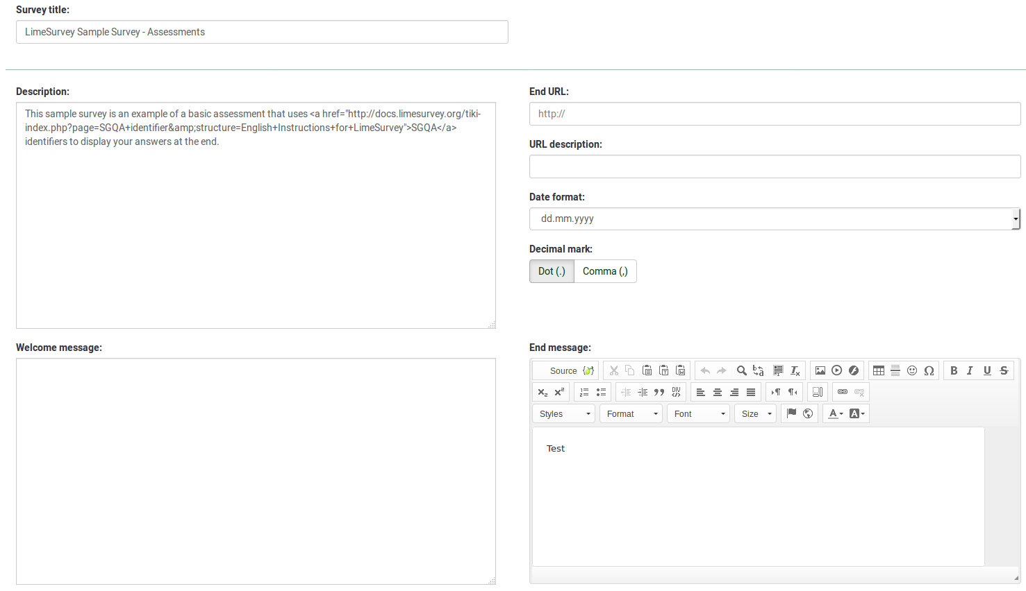Select Dot (.) as decimal mark
The width and height of the screenshot is (1026, 591).
coord(552,271)
